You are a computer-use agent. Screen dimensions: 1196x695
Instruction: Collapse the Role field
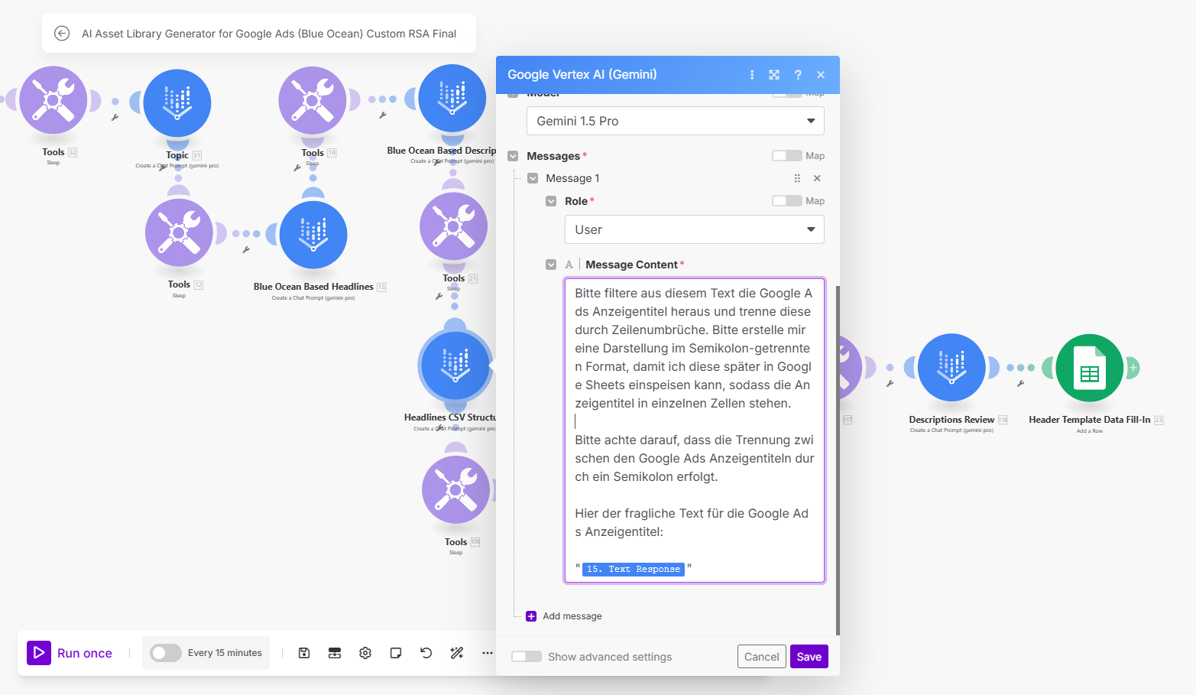pyautogui.click(x=551, y=201)
